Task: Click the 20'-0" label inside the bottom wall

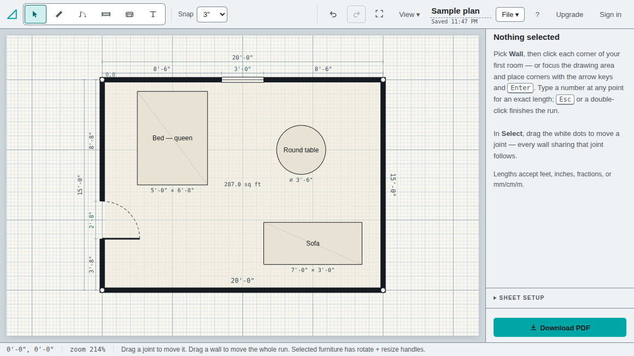Action: [242, 281]
